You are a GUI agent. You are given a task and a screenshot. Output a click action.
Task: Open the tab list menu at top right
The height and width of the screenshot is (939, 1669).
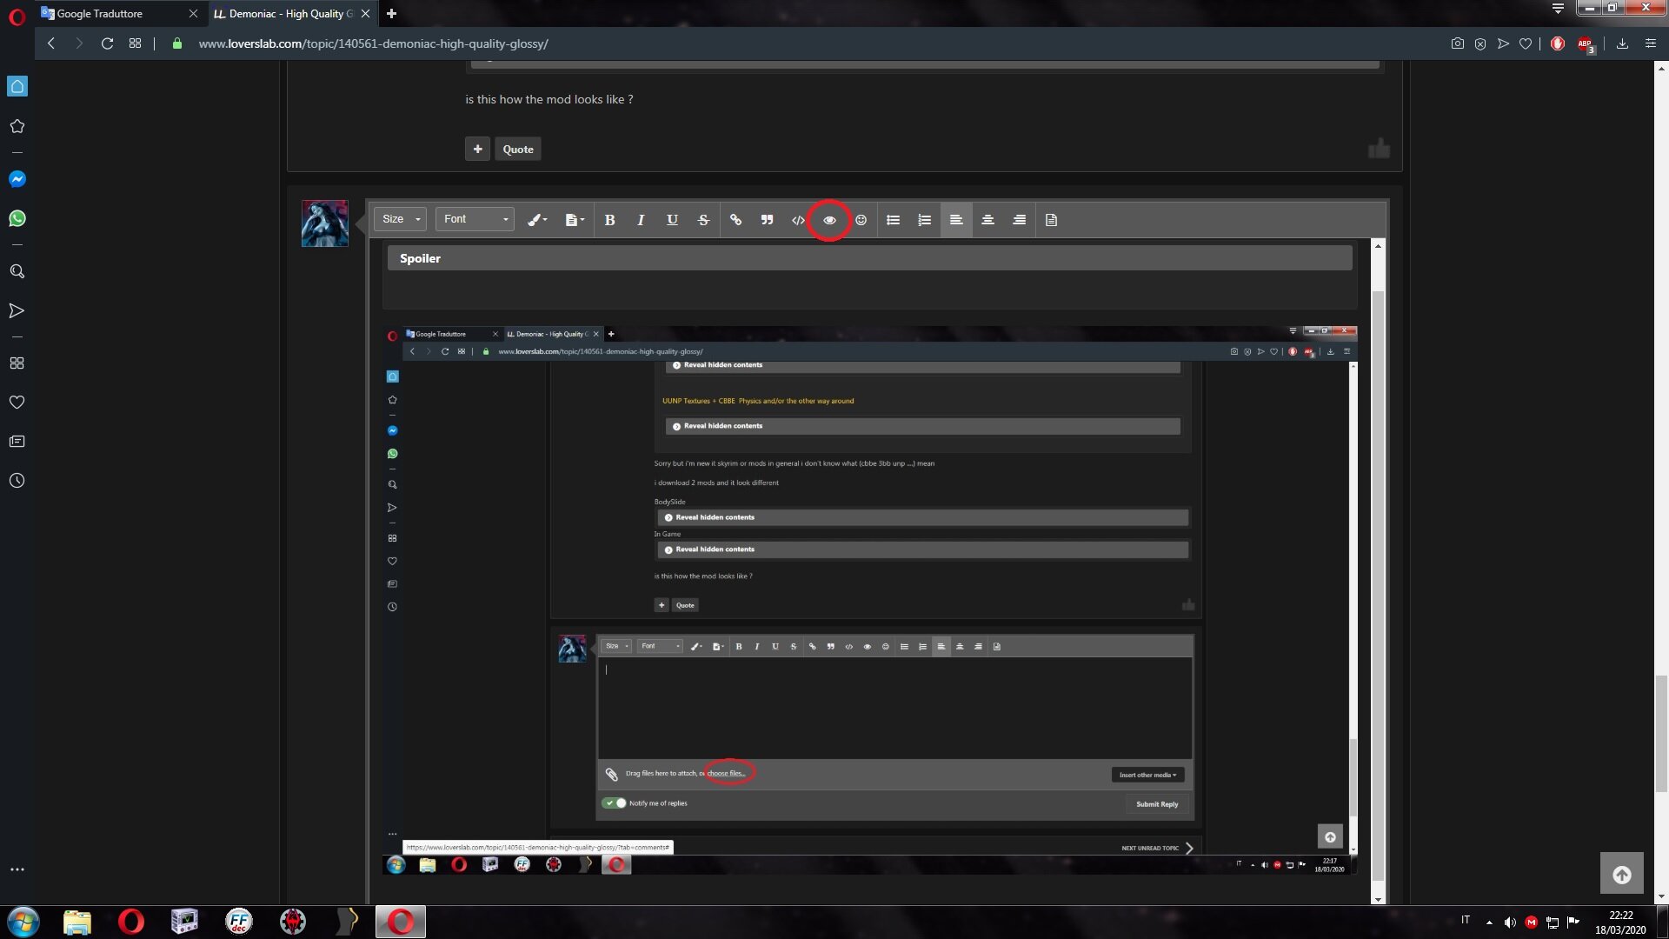pyautogui.click(x=1558, y=9)
